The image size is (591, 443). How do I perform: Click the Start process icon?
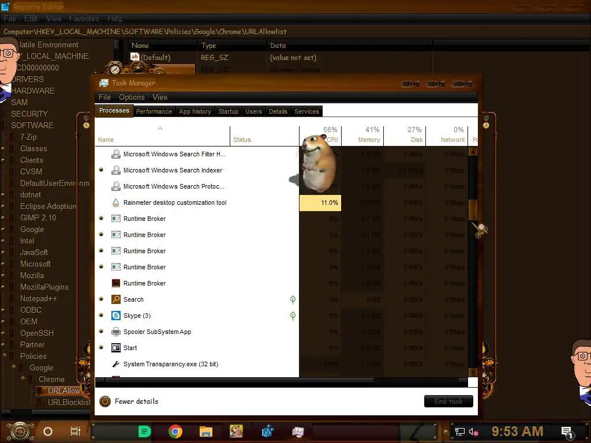point(115,348)
